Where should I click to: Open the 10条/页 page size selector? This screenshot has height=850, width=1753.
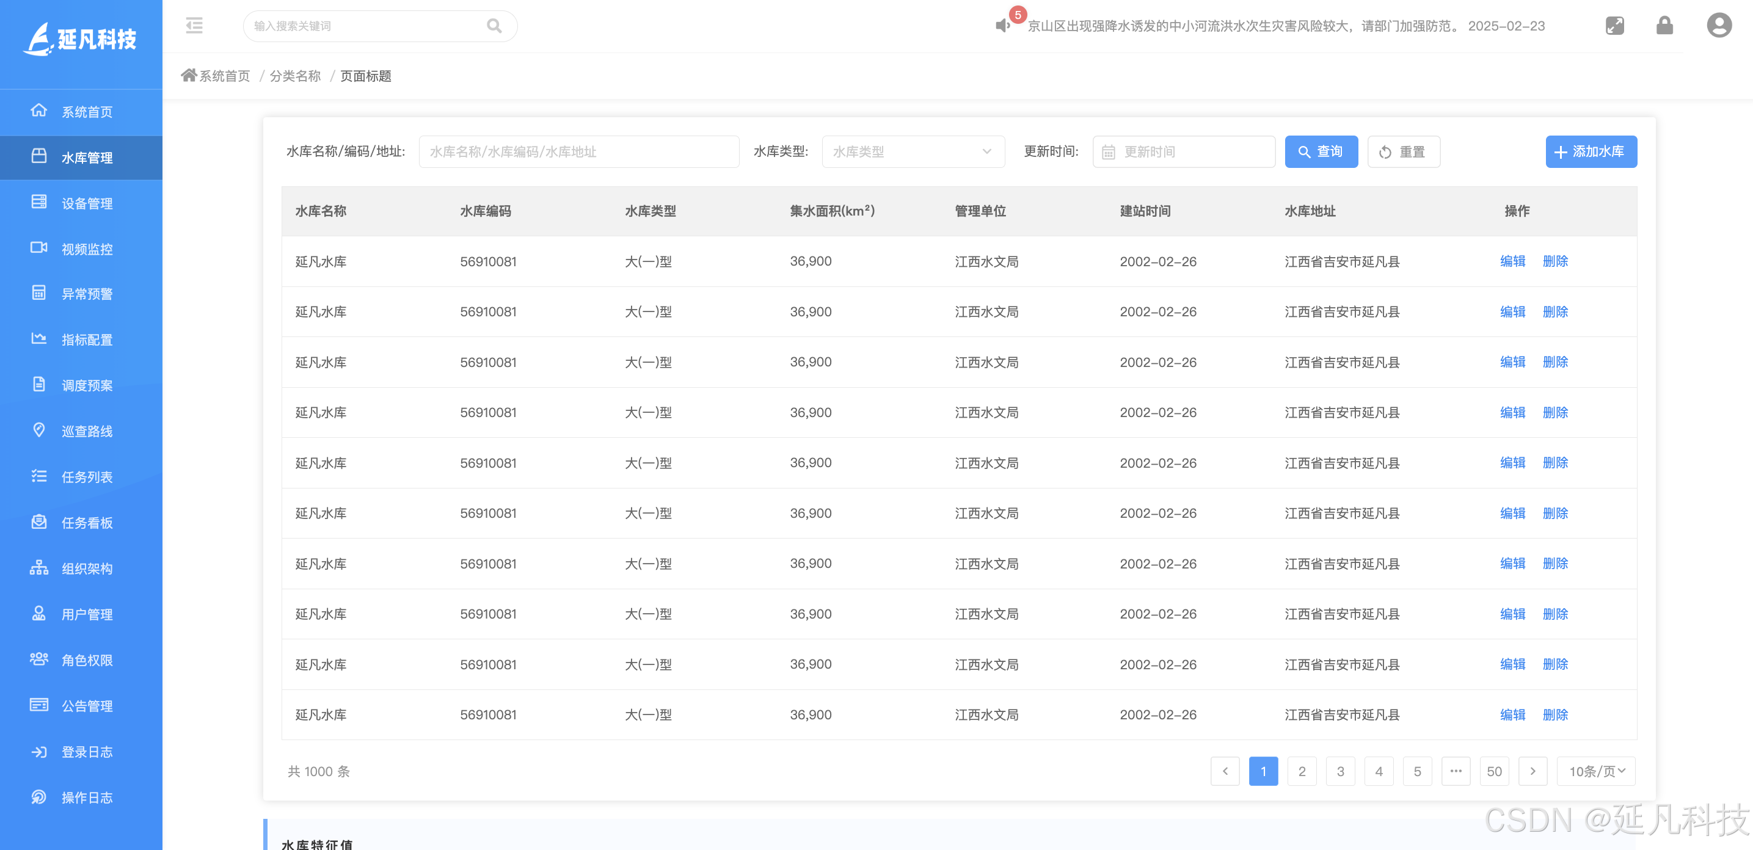pyautogui.click(x=1596, y=771)
